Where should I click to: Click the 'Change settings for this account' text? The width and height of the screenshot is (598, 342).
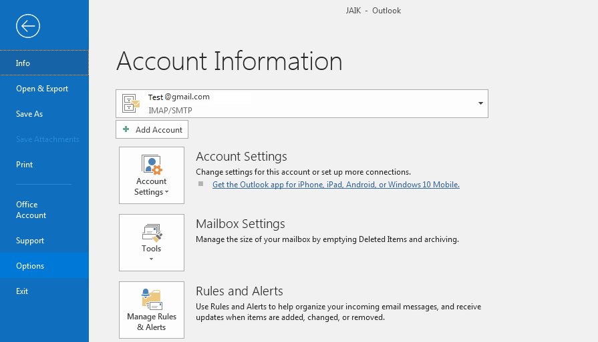[x=303, y=172]
